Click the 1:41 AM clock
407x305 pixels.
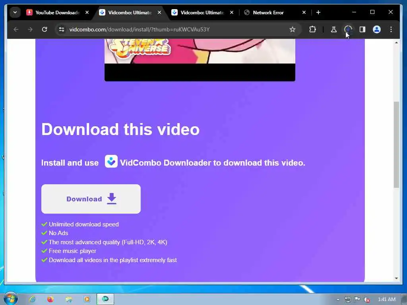pos(386,299)
